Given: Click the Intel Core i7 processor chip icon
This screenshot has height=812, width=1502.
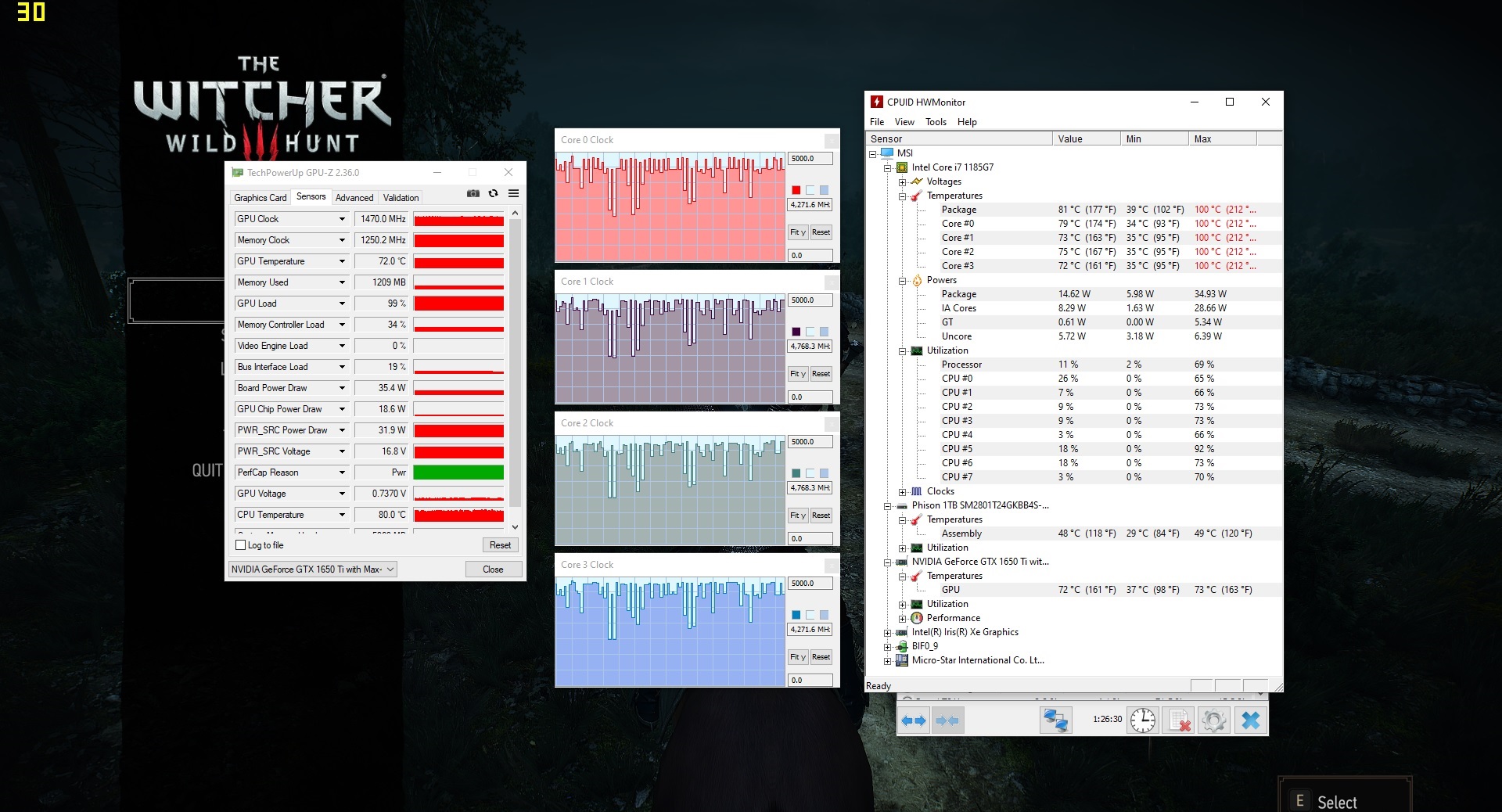Looking at the screenshot, I should (x=902, y=167).
